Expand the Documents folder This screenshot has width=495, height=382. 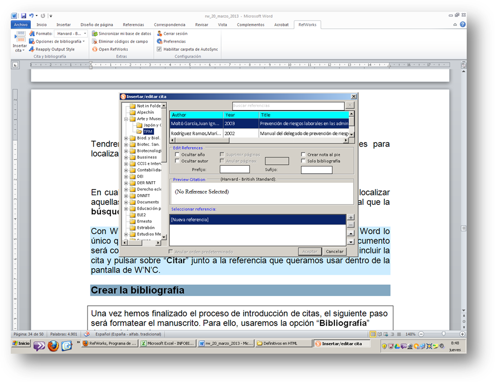coord(126,202)
